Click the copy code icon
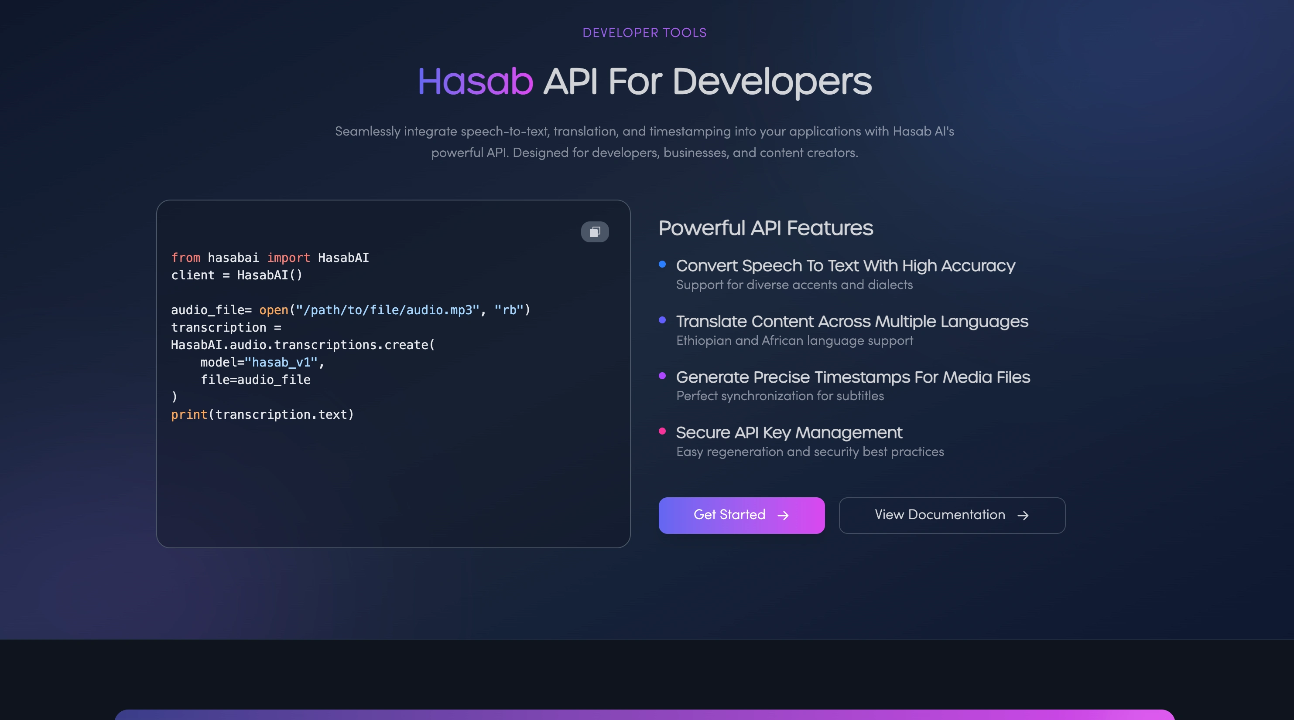Viewport: 1294px width, 720px height. [595, 232]
